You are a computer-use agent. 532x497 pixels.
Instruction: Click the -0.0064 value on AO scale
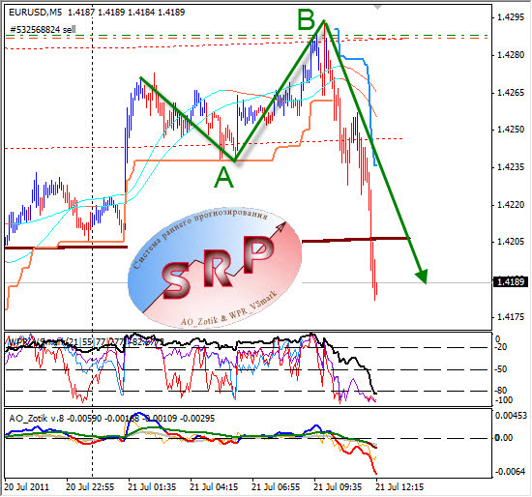510,472
